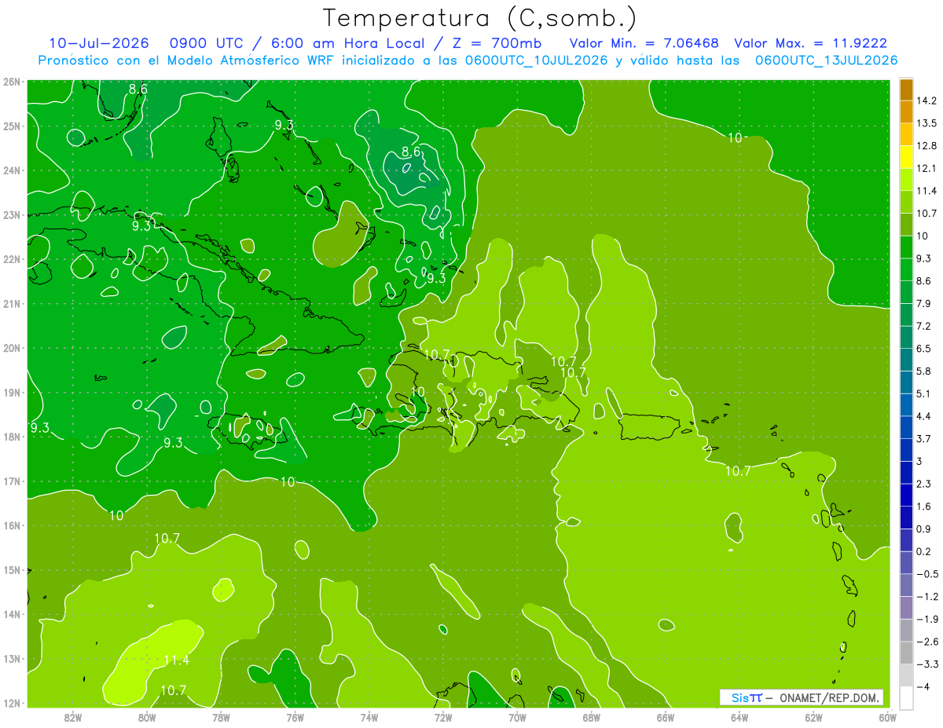Click the "5.1" colorbar label
Viewport: 943px width, 728px height.
point(925,393)
